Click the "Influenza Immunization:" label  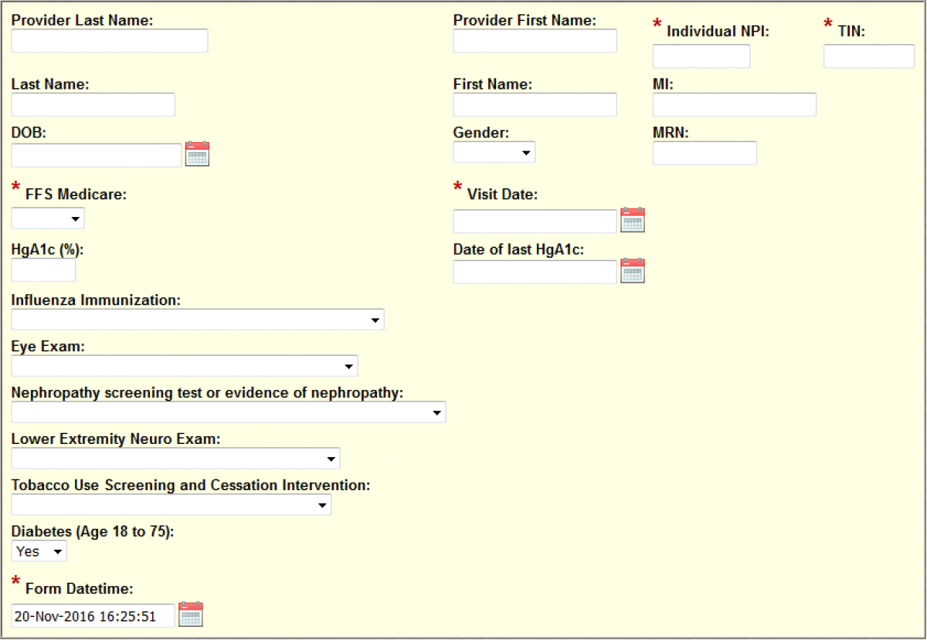[97, 300]
